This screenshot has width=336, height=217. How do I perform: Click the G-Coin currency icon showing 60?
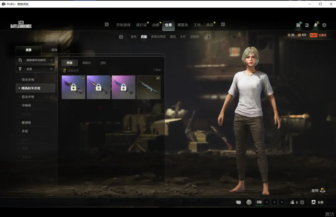pyautogui.click(x=289, y=35)
